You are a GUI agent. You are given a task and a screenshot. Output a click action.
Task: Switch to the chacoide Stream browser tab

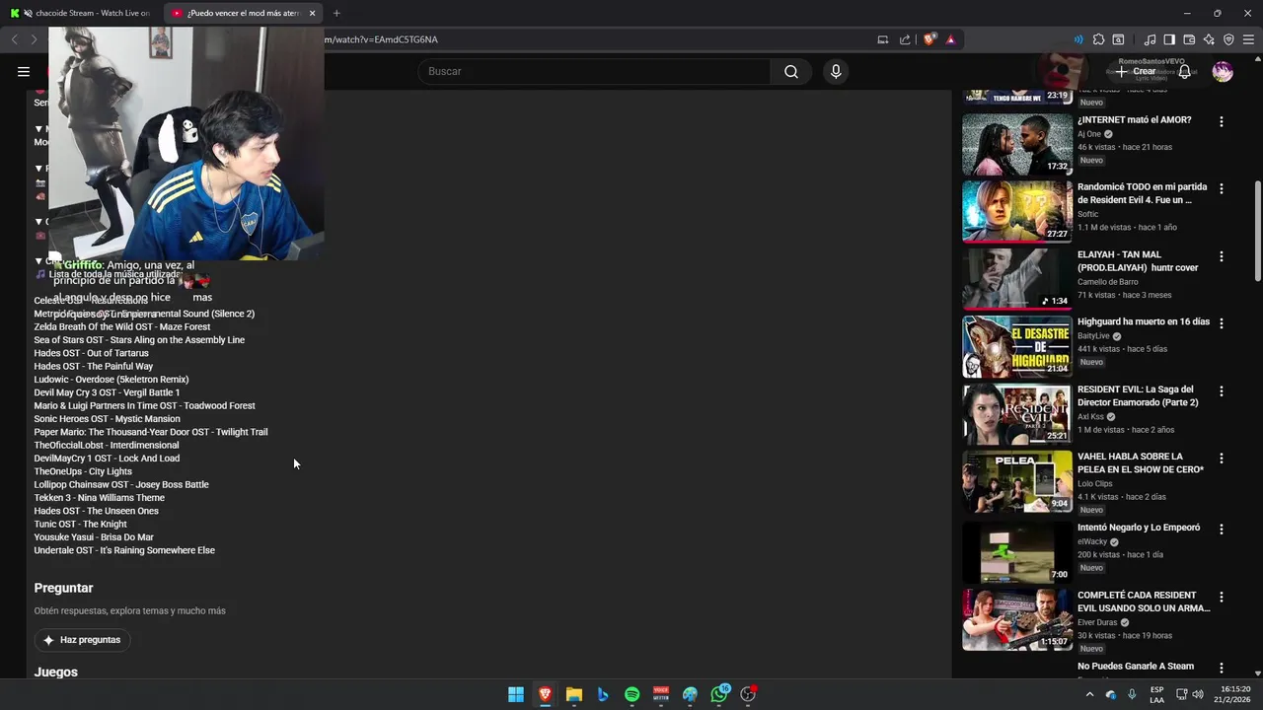[x=81, y=13]
